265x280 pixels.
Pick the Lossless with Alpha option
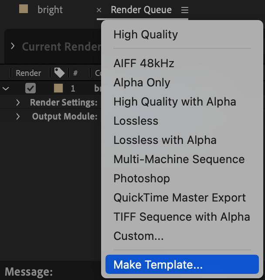click(x=165, y=140)
